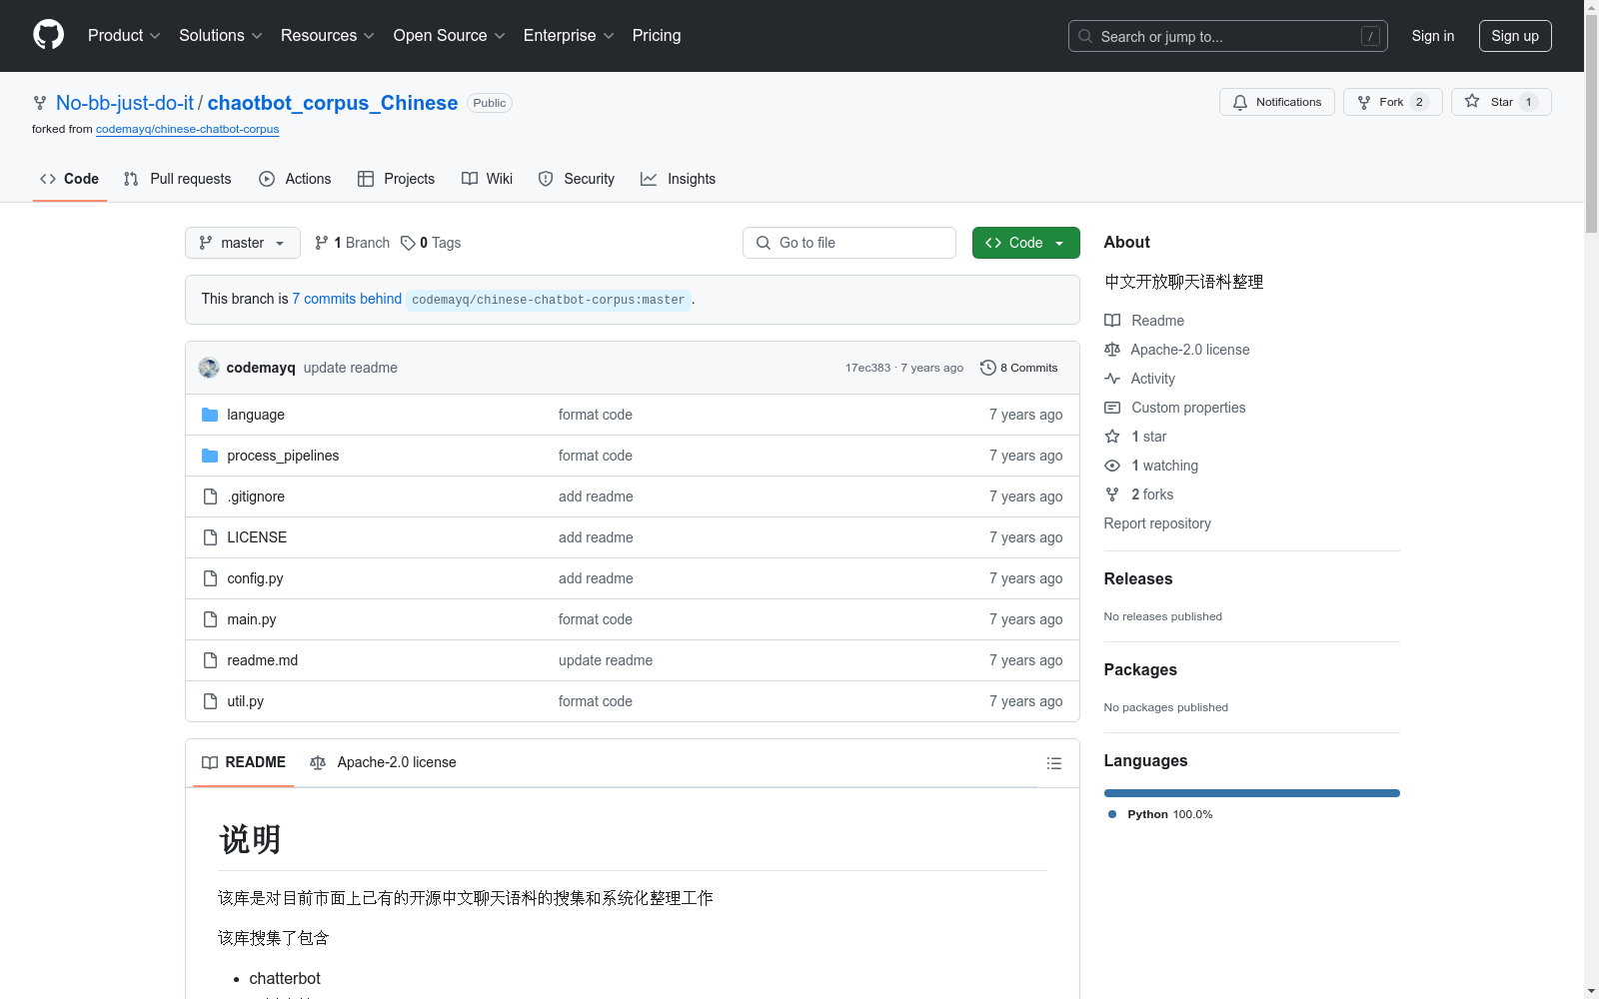Viewport: 1599px width, 999px height.
Task: Click the process_pipelines folder icon
Action: tap(210, 456)
